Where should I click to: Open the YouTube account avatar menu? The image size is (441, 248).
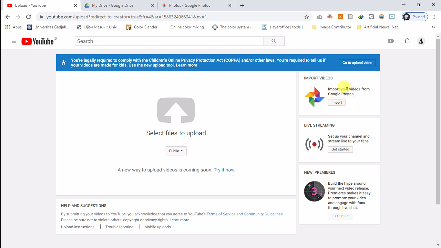(421, 41)
